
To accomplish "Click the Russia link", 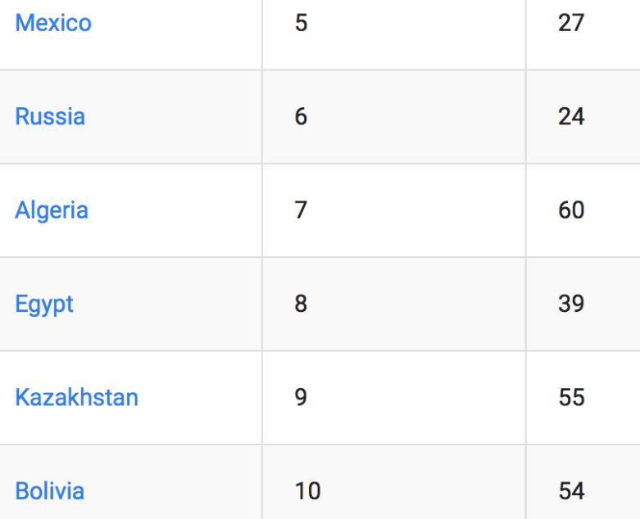I will point(50,116).
